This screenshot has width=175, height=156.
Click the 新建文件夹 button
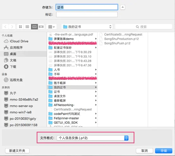click(17, 151)
